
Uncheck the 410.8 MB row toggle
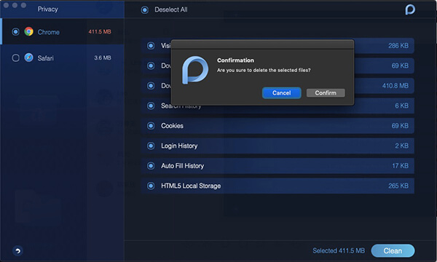point(151,86)
